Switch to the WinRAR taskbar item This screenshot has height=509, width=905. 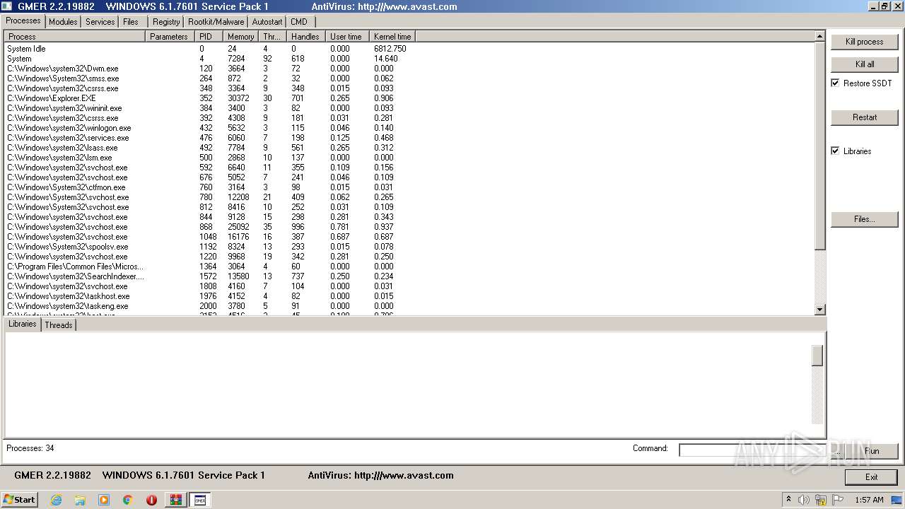pyautogui.click(x=176, y=500)
